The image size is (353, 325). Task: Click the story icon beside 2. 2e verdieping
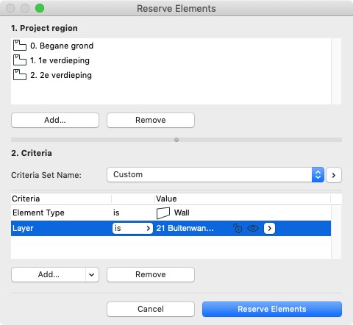(x=20, y=75)
